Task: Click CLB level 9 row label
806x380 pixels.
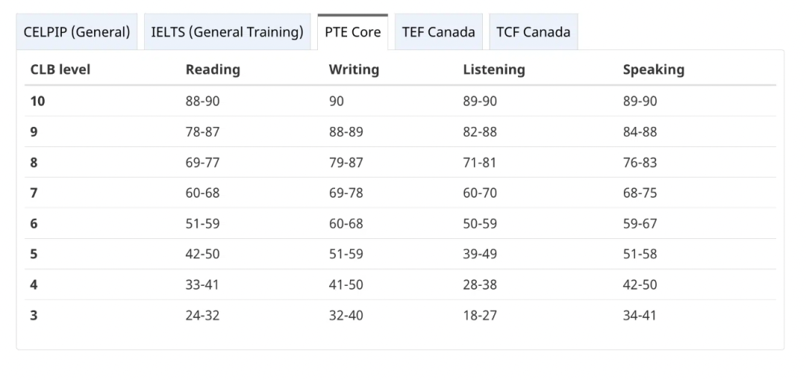Action: (x=34, y=132)
